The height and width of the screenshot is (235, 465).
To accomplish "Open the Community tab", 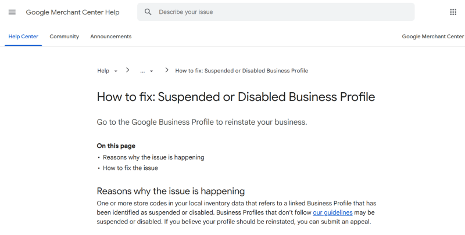I will [64, 37].
